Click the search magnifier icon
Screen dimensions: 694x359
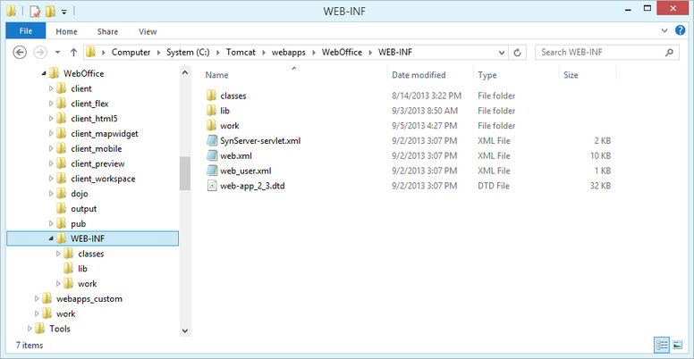click(x=669, y=52)
